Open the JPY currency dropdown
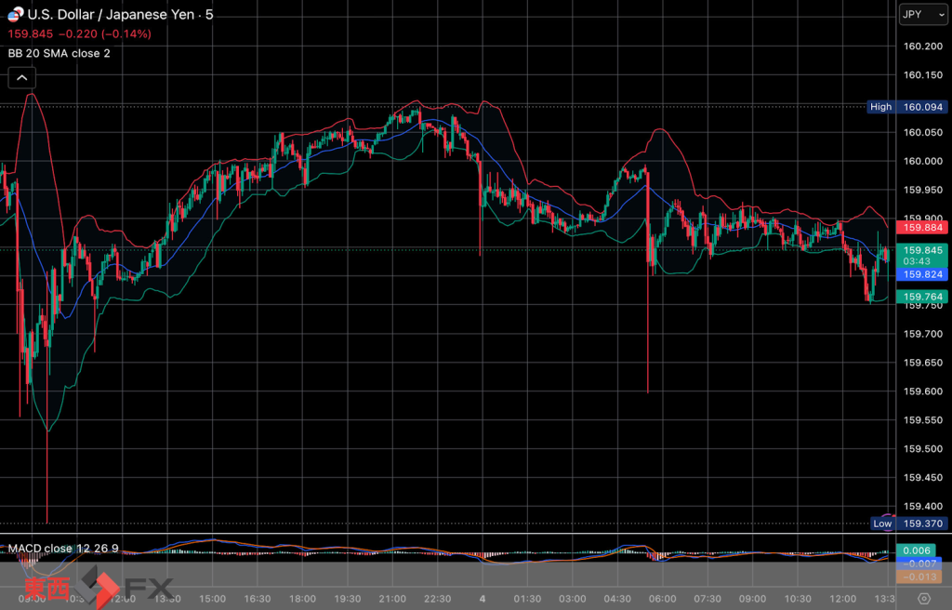Image resolution: width=952 pixels, height=610 pixels. point(923,14)
